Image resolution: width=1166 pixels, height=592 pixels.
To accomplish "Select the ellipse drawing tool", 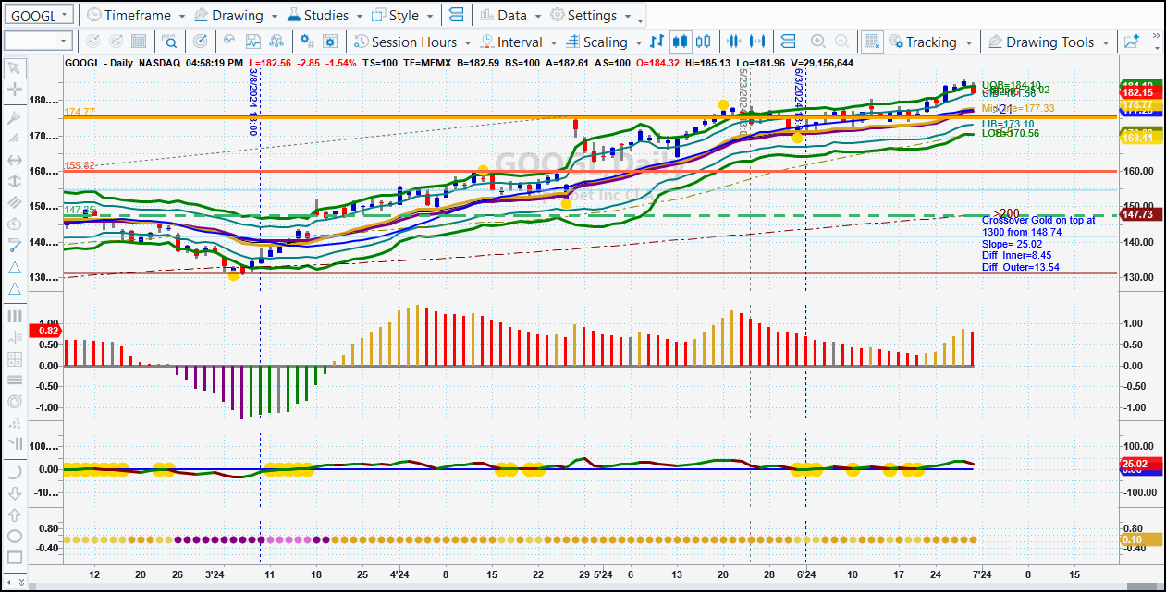I will pos(15,536).
